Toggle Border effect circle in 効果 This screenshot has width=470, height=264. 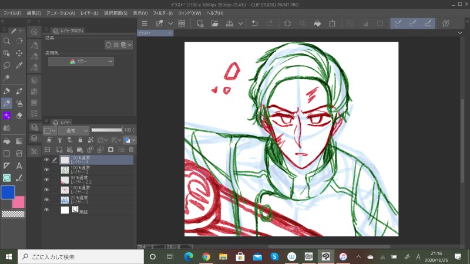tap(109, 45)
